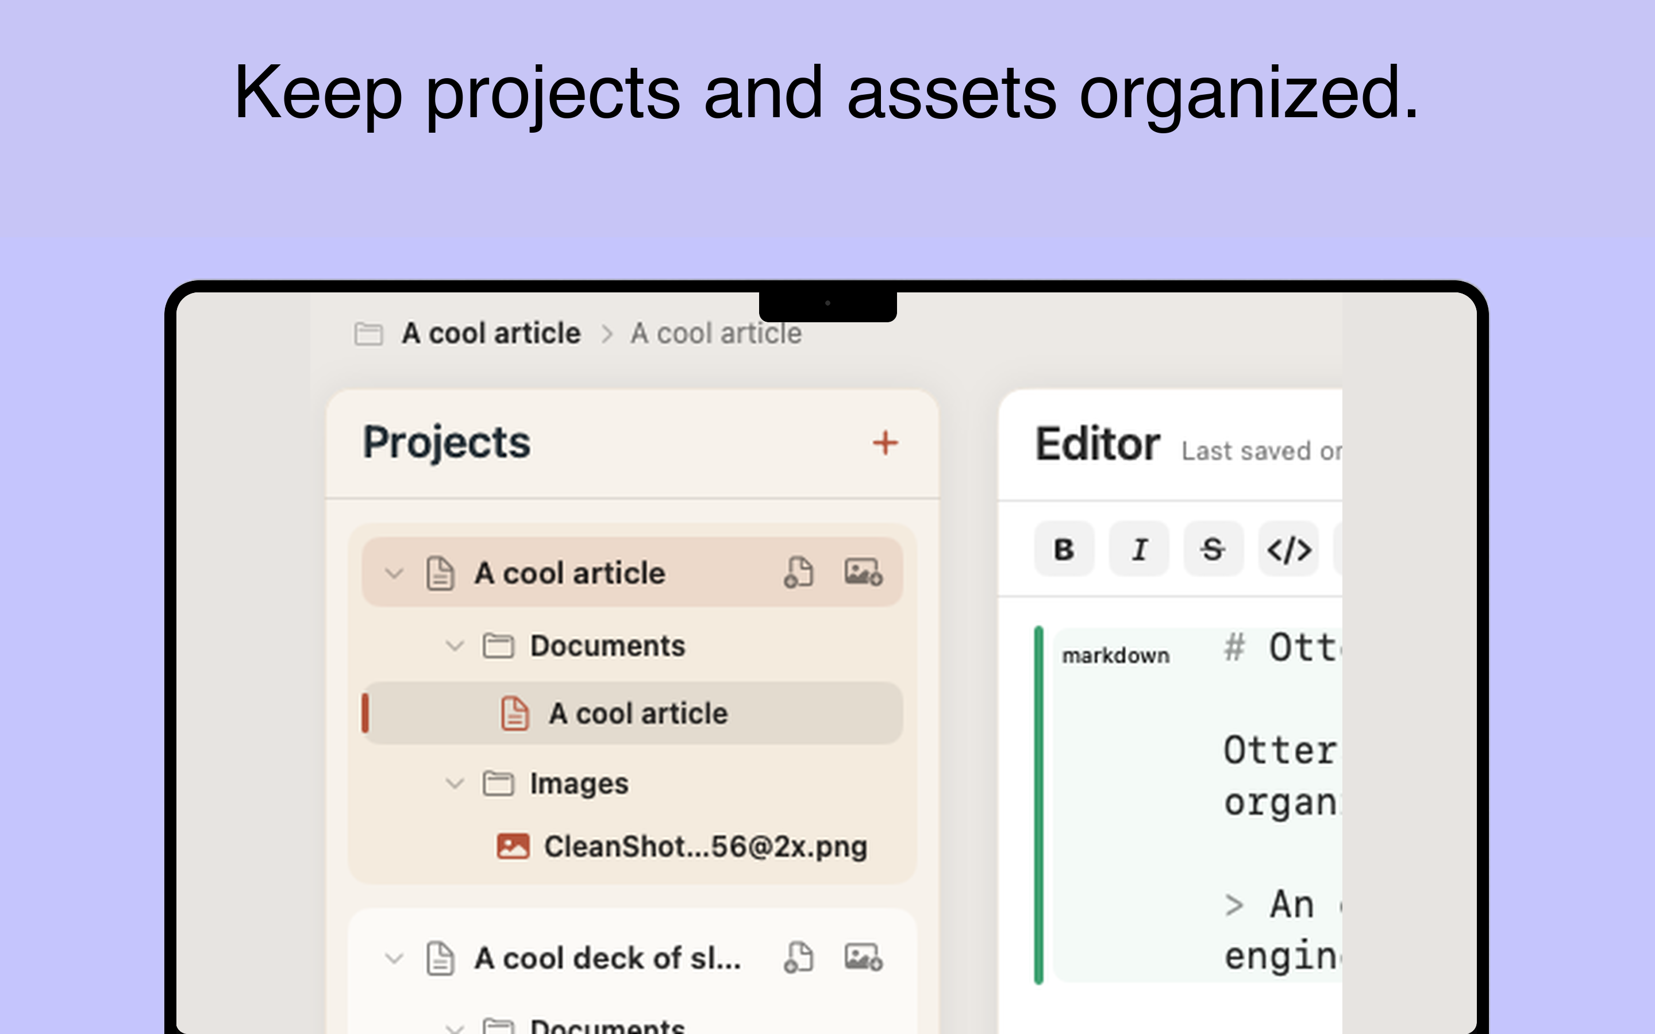Click the red document icon beside the selected article
This screenshot has width=1655, height=1034.
[513, 712]
